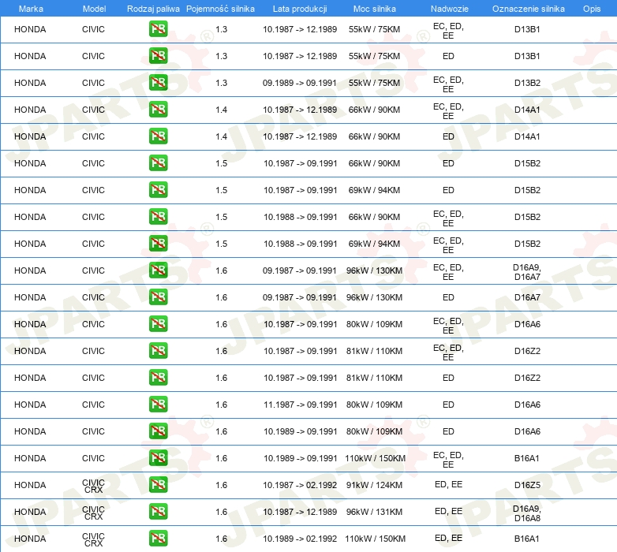Select D16A7 engine code in ED-only row
Viewport: 617px width, 552px height.
(x=527, y=297)
